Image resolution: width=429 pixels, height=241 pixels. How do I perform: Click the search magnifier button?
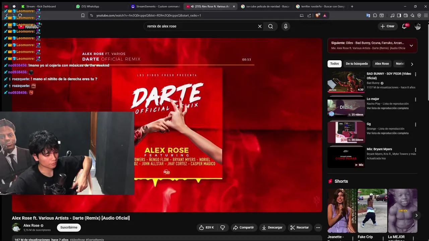pos(270,26)
